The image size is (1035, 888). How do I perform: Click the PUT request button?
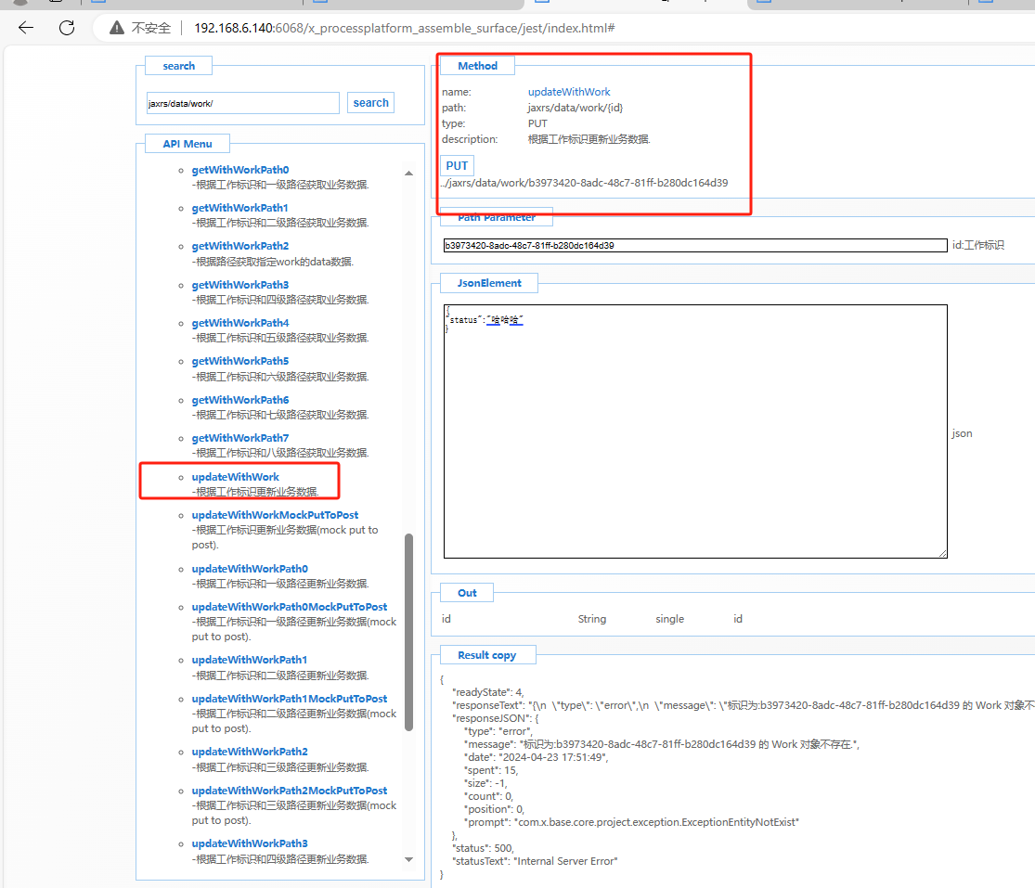coord(457,165)
